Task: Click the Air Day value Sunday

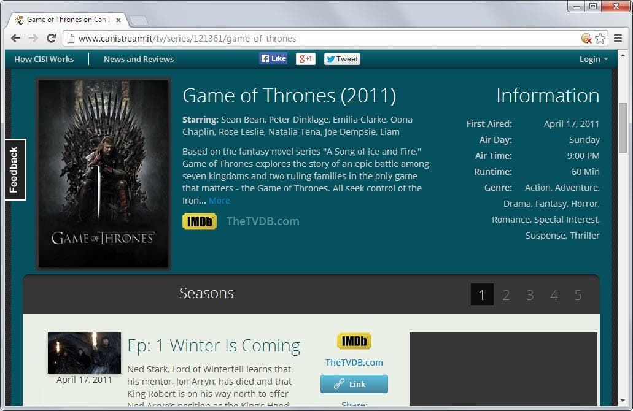Action: 584,139
